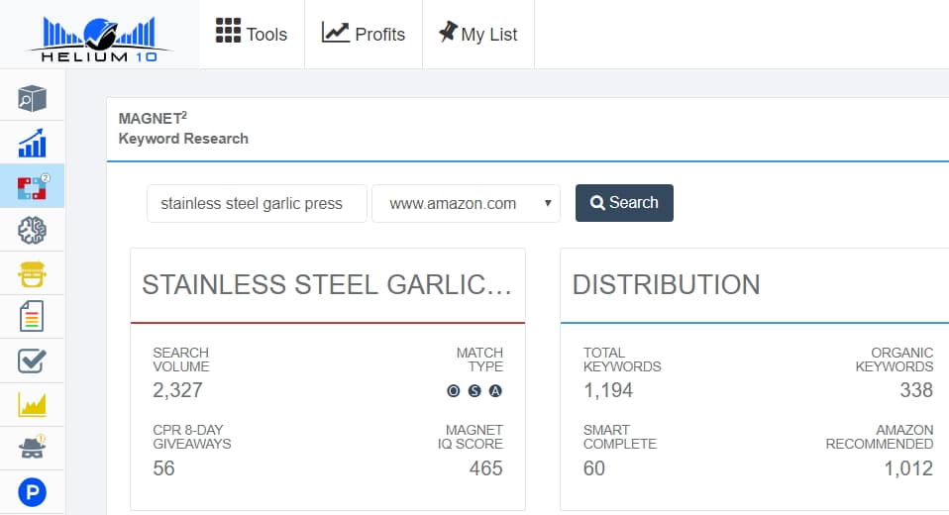This screenshot has width=949, height=515.
Task: Click the spy with hat sidebar icon
Action: [x=32, y=448]
